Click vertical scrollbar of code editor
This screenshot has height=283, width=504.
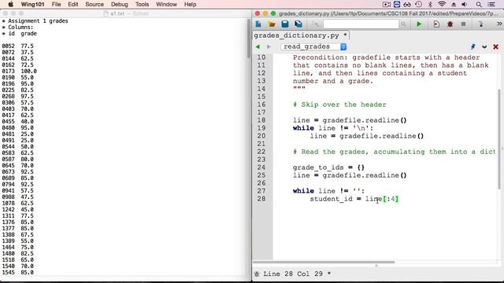click(499, 138)
